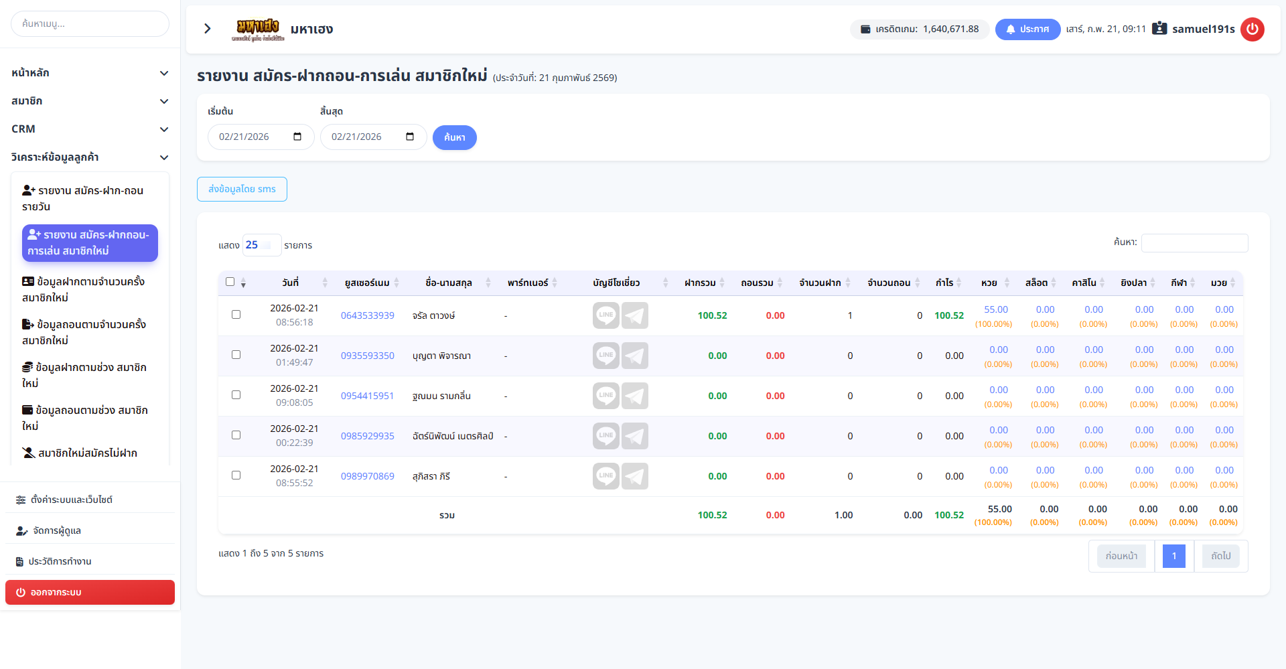Tick checkbox for row 0643533939
Viewport: 1286px width, 669px height.
click(x=236, y=314)
